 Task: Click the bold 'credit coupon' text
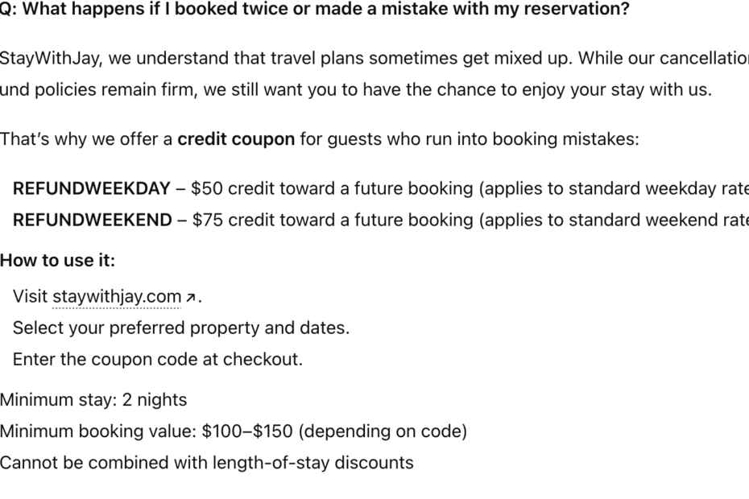tap(236, 139)
